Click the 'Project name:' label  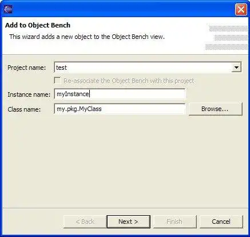pos(27,68)
